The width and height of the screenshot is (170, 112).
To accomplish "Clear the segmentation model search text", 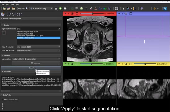I will click(x=59, y=29).
